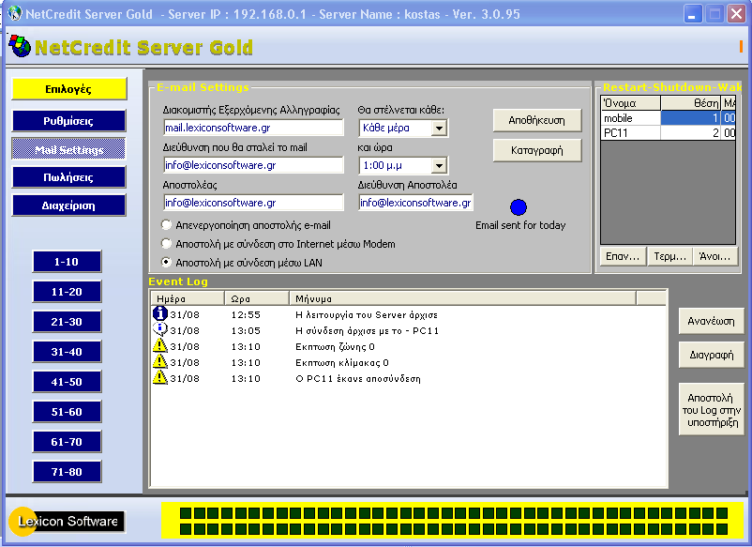Click the NetCredit globe logo icon

tap(20, 46)
